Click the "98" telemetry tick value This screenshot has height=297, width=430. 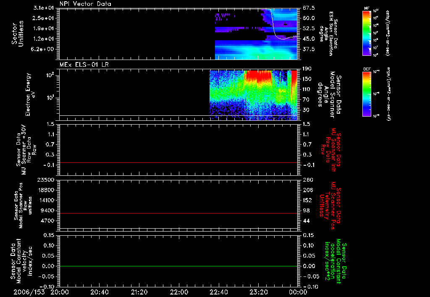point(306,211)
